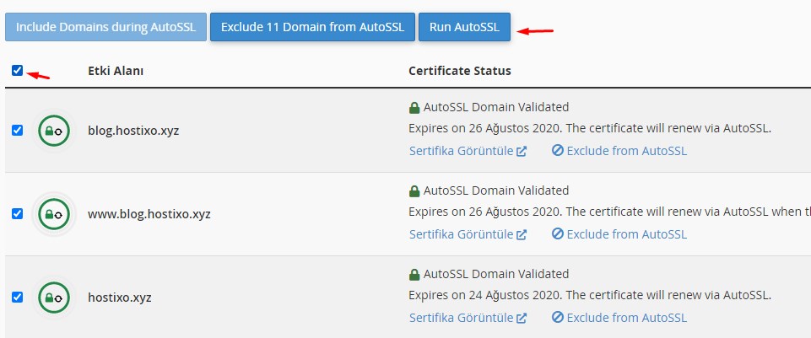Select the hostixo.xyz domain name
This screenshot has width=811, height=338.
120,298
